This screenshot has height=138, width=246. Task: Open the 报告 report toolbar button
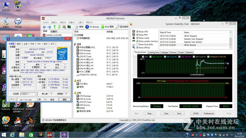tap(79, 27)
